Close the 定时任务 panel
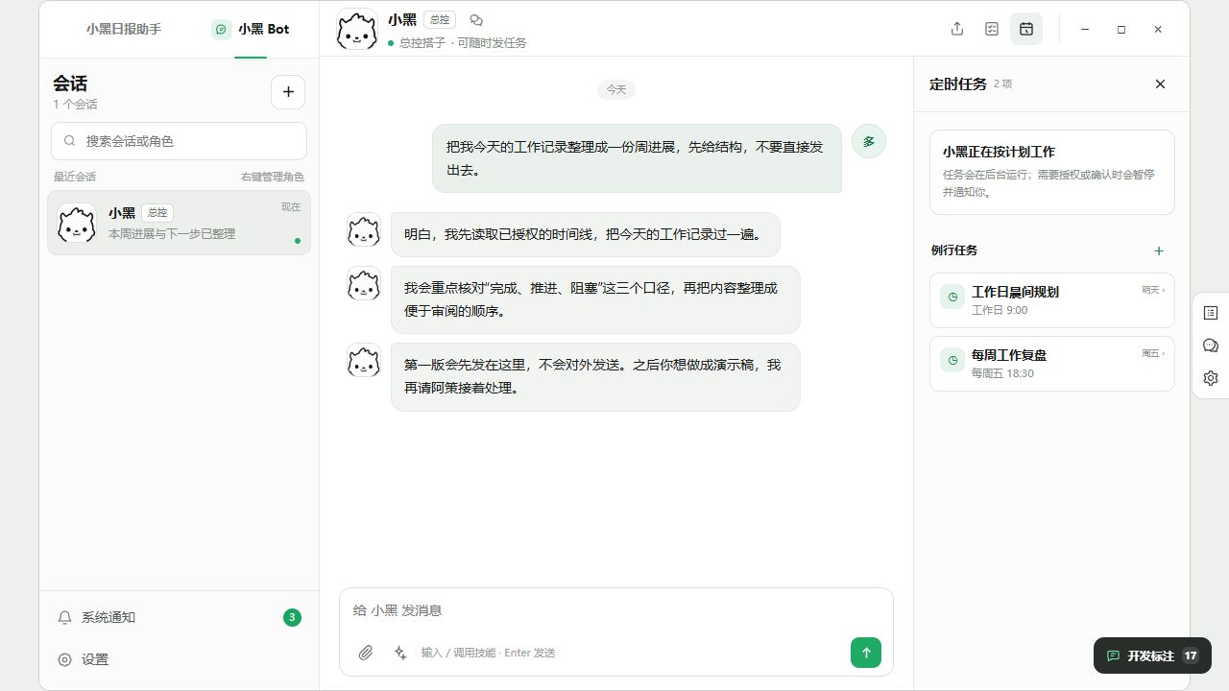 (1160, 83)
